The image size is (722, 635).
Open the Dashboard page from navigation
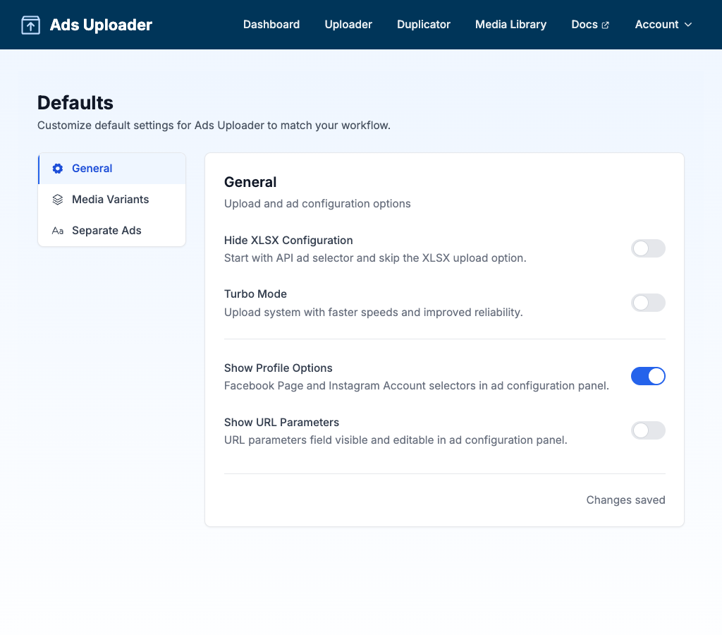coord(271,25)
